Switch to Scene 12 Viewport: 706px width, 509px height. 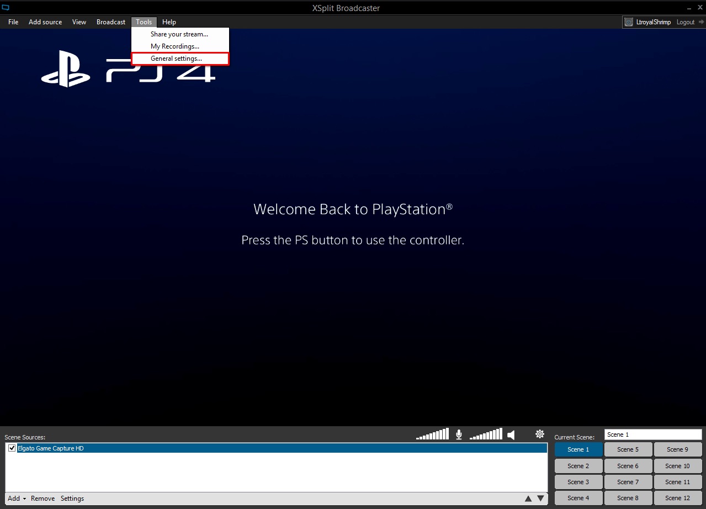pos(678,498)
